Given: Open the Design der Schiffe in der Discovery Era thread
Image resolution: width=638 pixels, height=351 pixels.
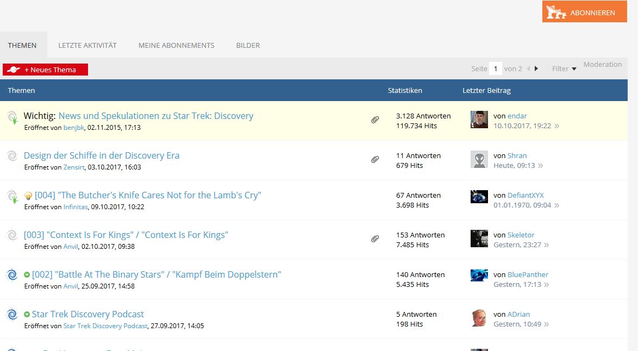Looking at the screenshot, I should tap(102, 155).
